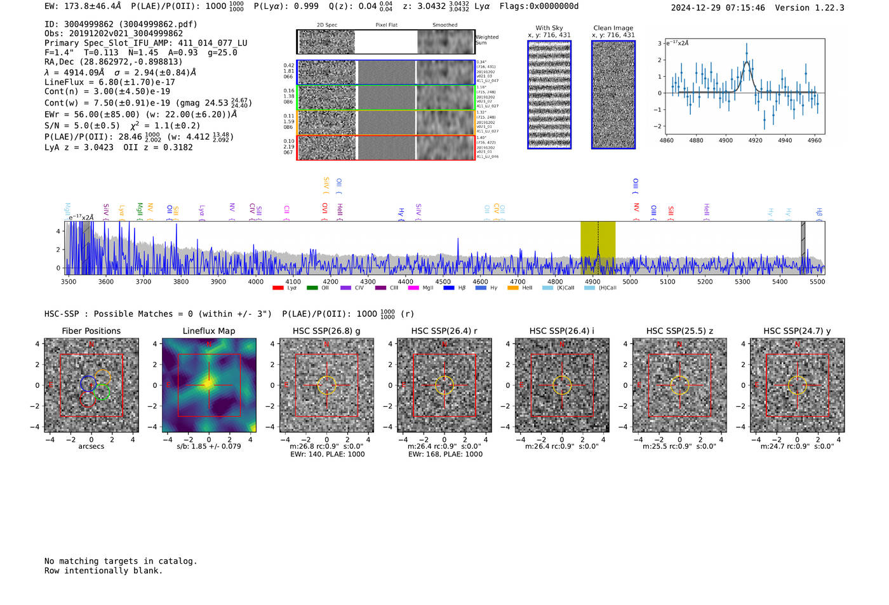
Task: Click the yellow highlighted band in full spectrum
Action: pos(598,248)
